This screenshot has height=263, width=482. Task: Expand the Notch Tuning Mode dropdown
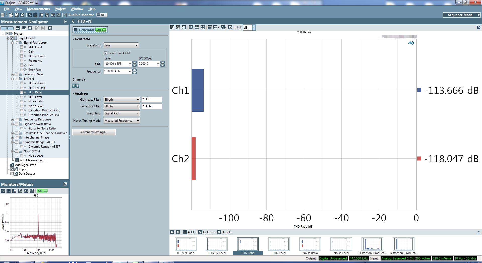pos(122,121)
